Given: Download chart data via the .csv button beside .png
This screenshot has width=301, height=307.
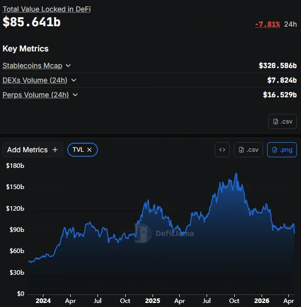Looking at the screenshot, I should 248,150.
